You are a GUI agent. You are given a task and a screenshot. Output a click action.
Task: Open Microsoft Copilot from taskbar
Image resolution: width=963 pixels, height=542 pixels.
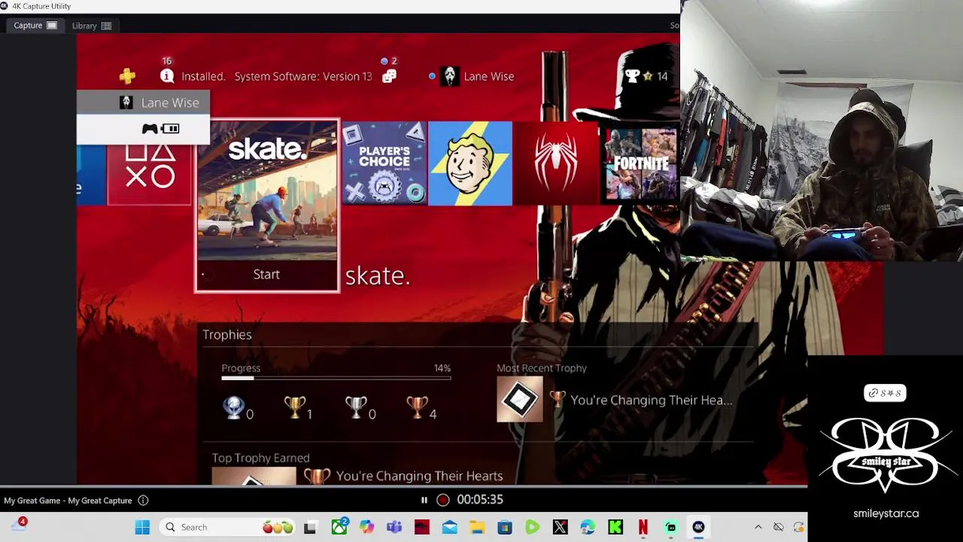click(366, 527)
